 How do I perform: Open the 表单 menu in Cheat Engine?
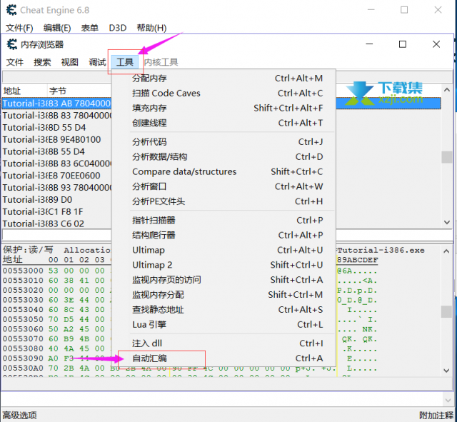point(89,28)
